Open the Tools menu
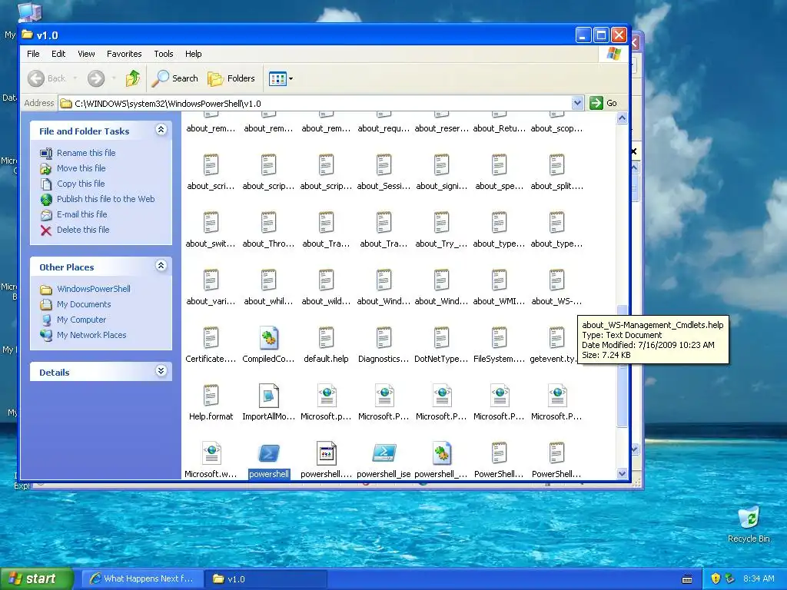 tap(163, 54)
